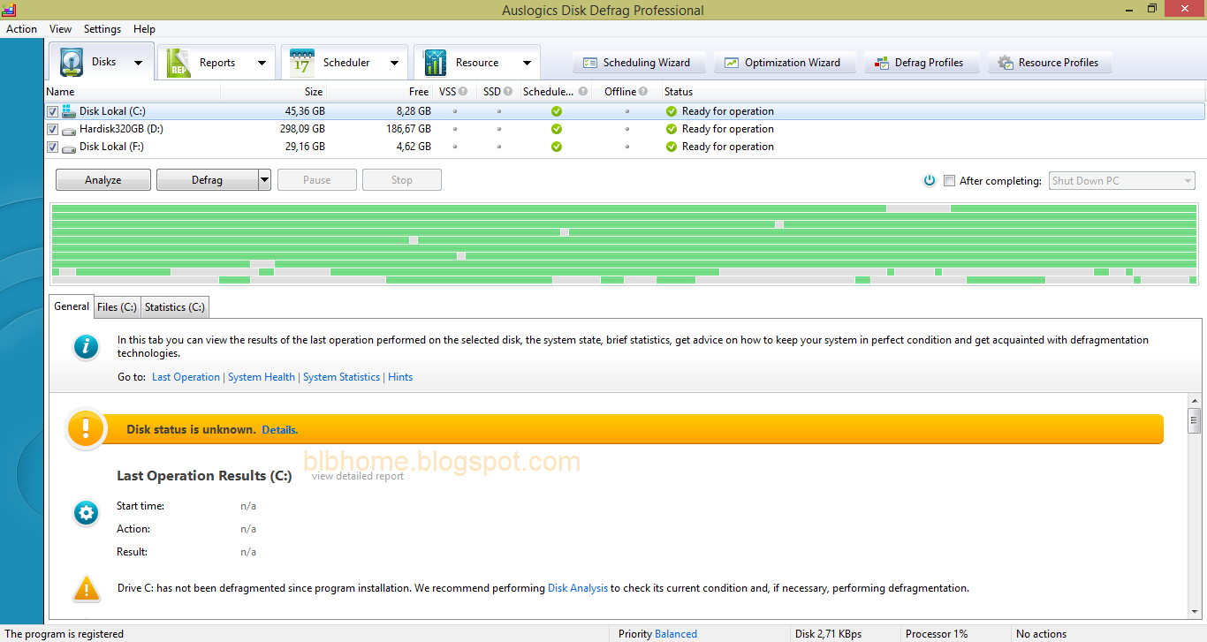Click scheduled checkmark for Disk Lokal (C:)
1207x642 pixels.
coord(557,111)
